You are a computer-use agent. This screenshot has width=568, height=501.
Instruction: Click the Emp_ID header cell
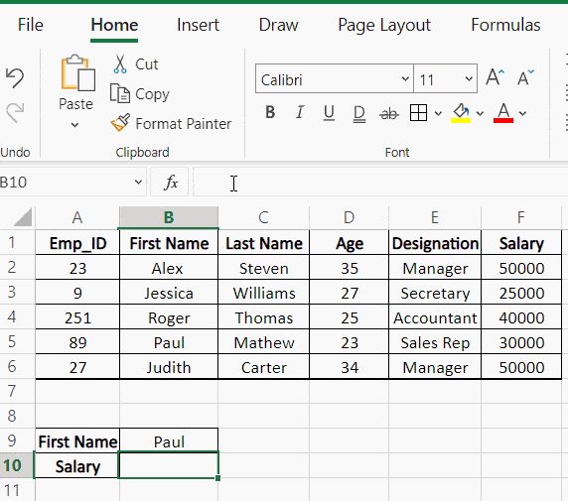point(77,242)
